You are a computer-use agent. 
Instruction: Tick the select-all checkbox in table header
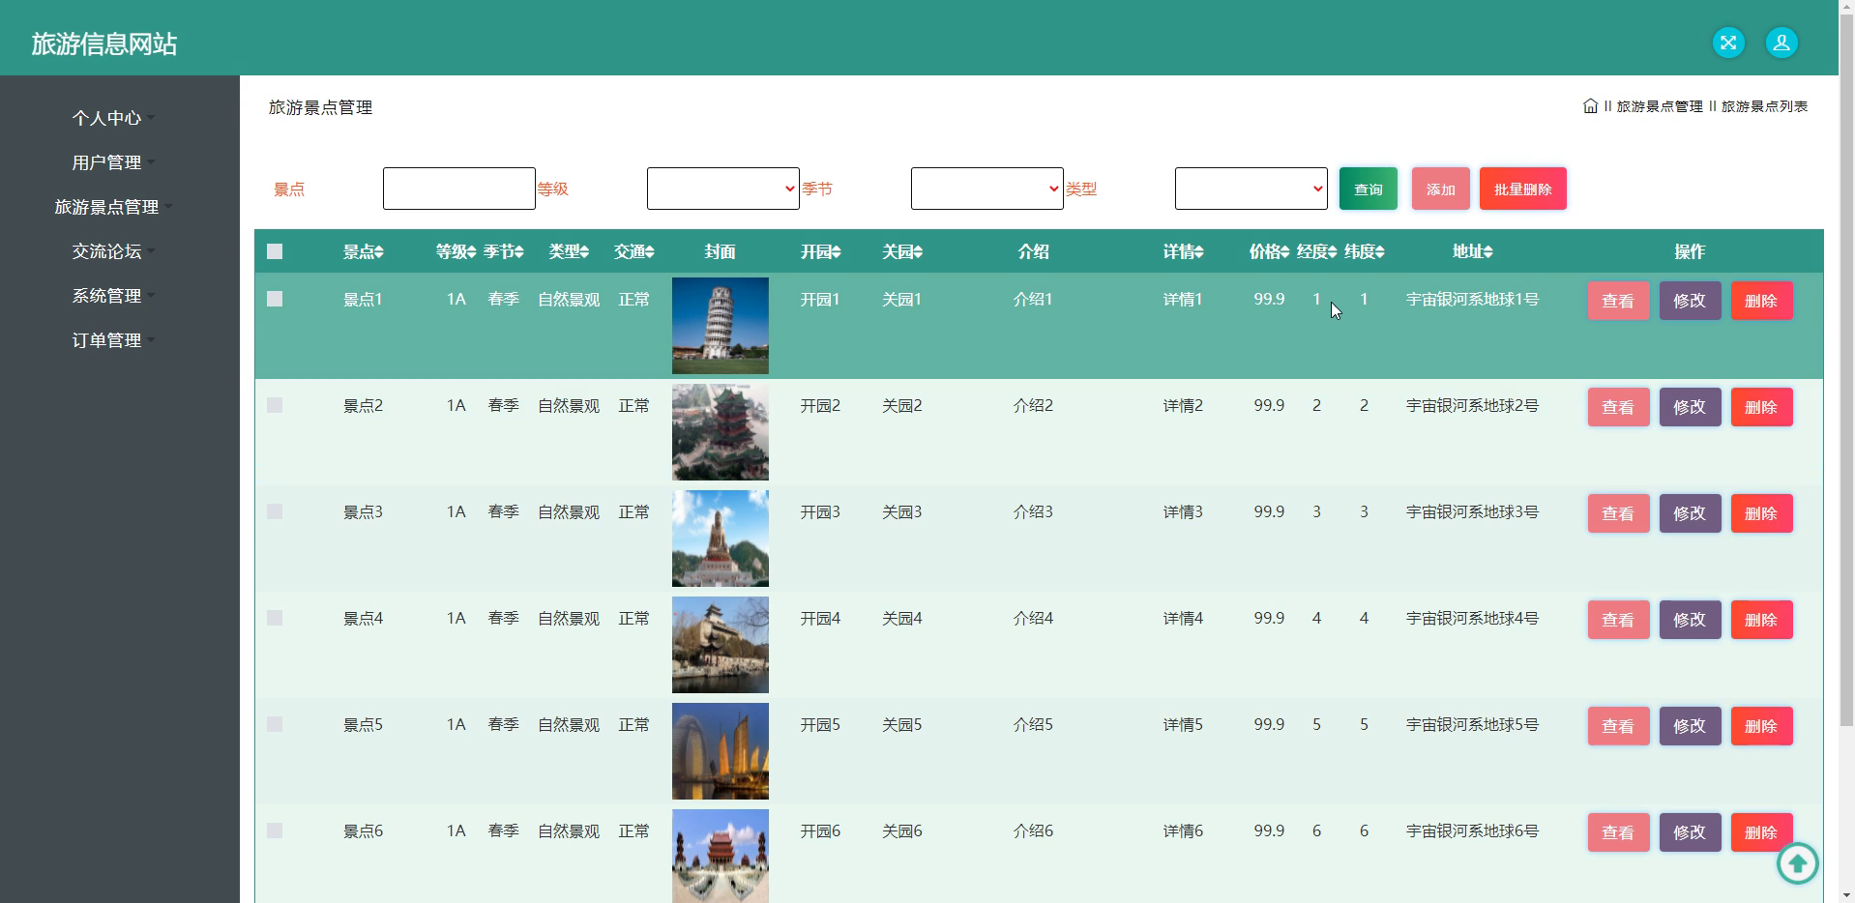point(275,251)
